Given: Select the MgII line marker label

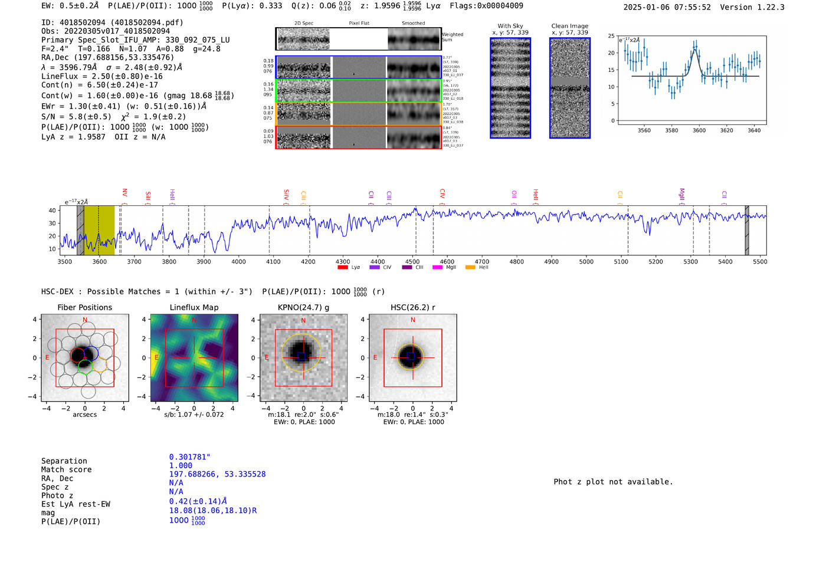Looking at the screenshot, I should pos(682,193).
